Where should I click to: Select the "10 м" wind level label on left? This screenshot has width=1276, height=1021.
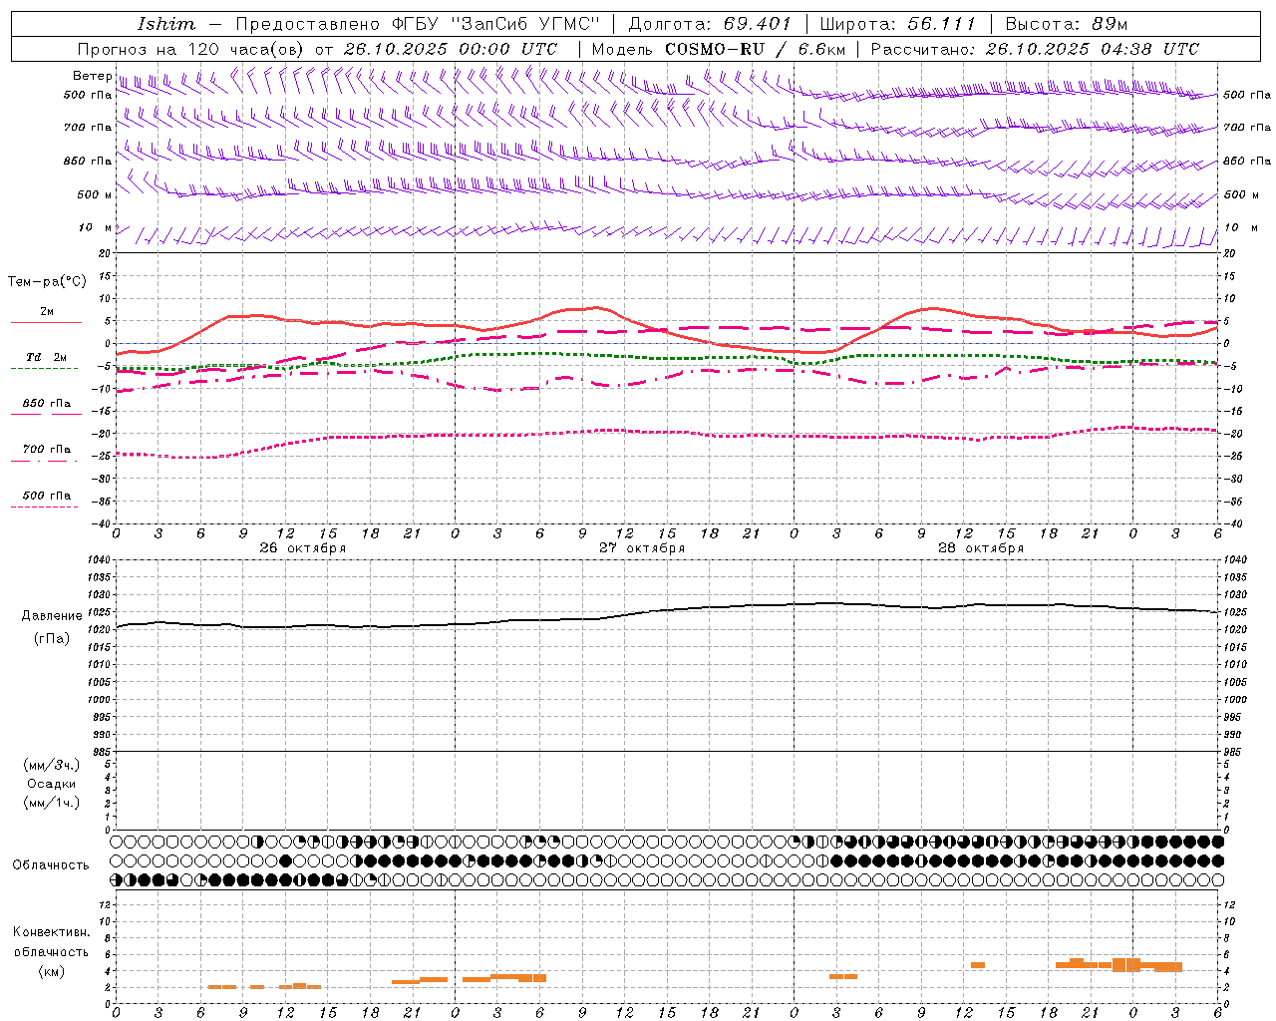[96, 228]
